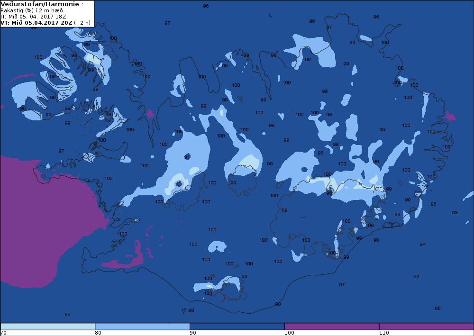Click the "91" humidity value on the map
Screen dimensions: 474x336
coord(187,157)
